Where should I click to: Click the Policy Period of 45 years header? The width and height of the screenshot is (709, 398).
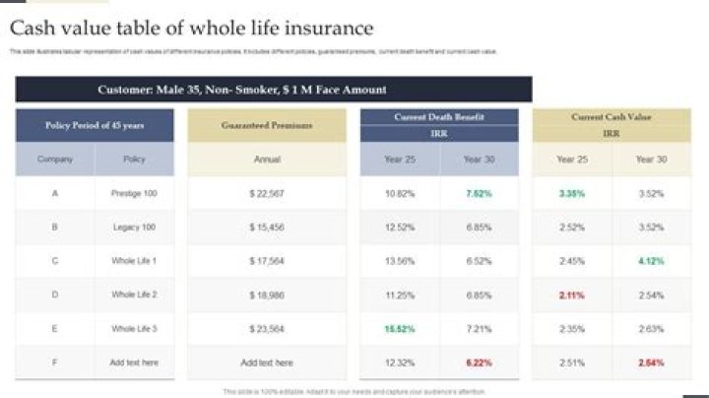click(x=95, y=125)
